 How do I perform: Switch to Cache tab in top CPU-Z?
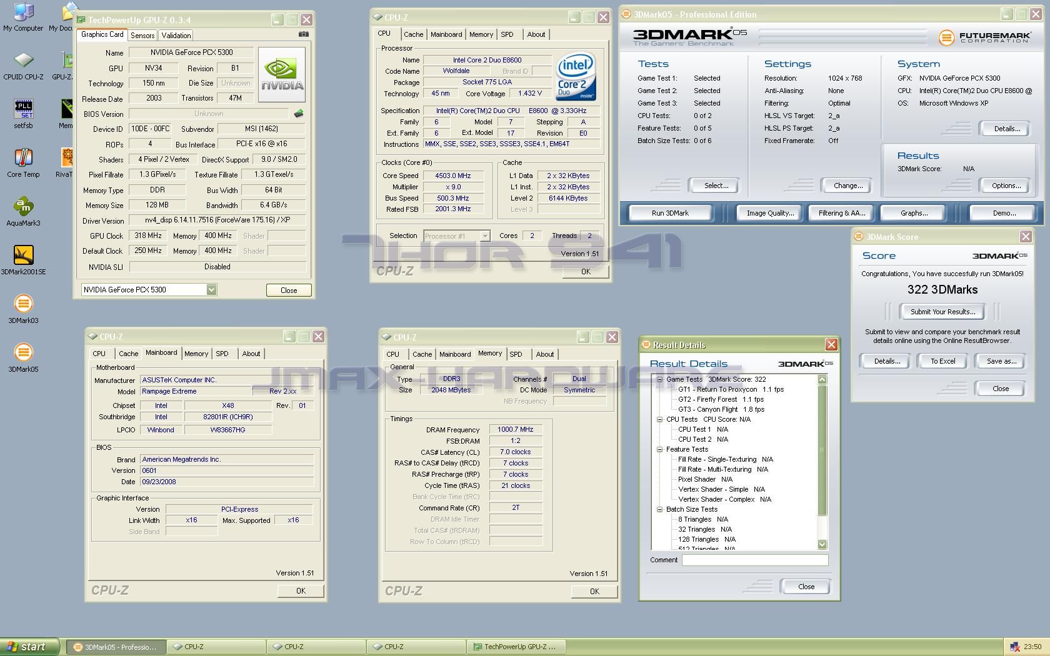coord(413,34)
